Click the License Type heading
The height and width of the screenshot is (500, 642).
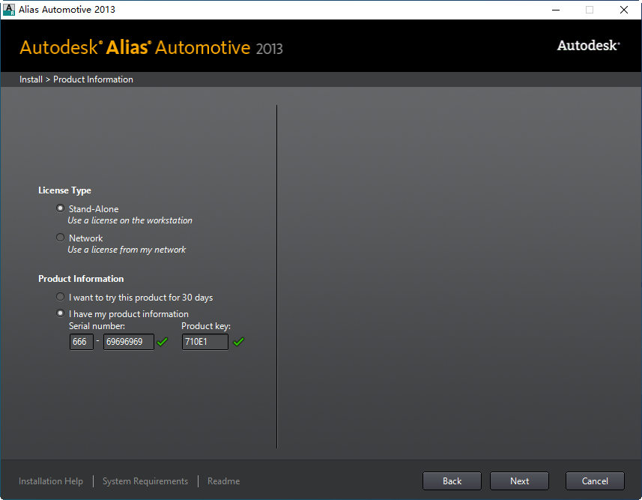click(x=64, y=190)
